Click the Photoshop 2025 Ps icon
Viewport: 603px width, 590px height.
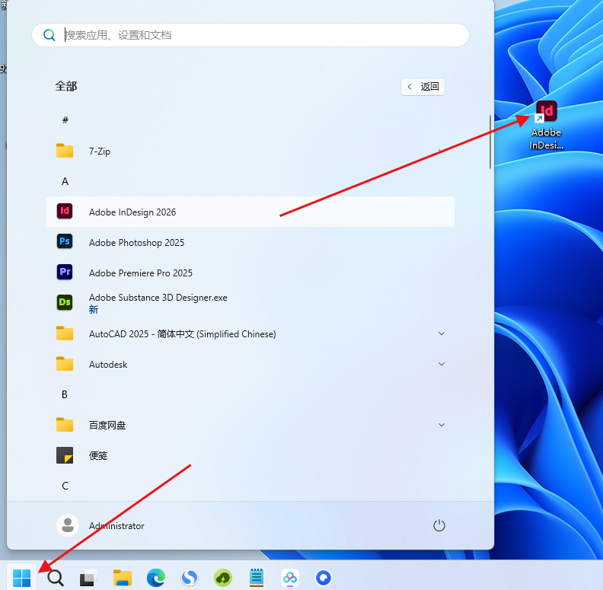(65, 241)
